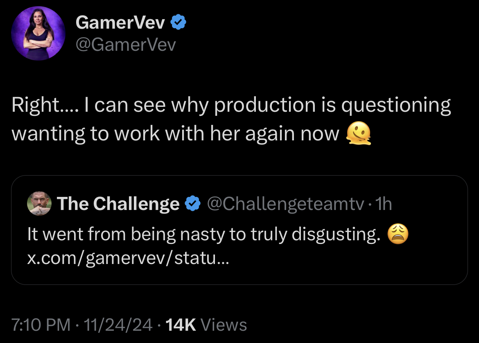
Task: Click the melting face emoji
Action: [358, 133]
